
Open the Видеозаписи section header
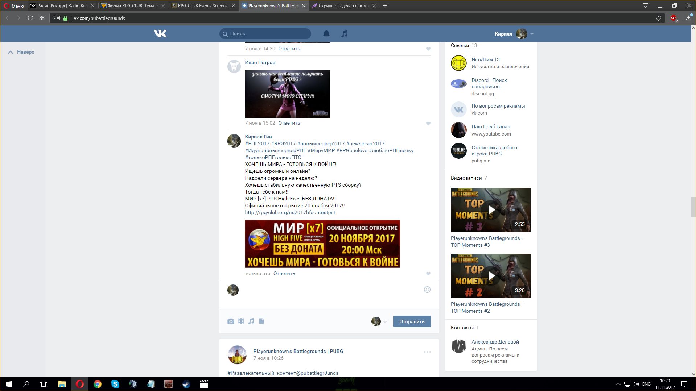[466, 178]
